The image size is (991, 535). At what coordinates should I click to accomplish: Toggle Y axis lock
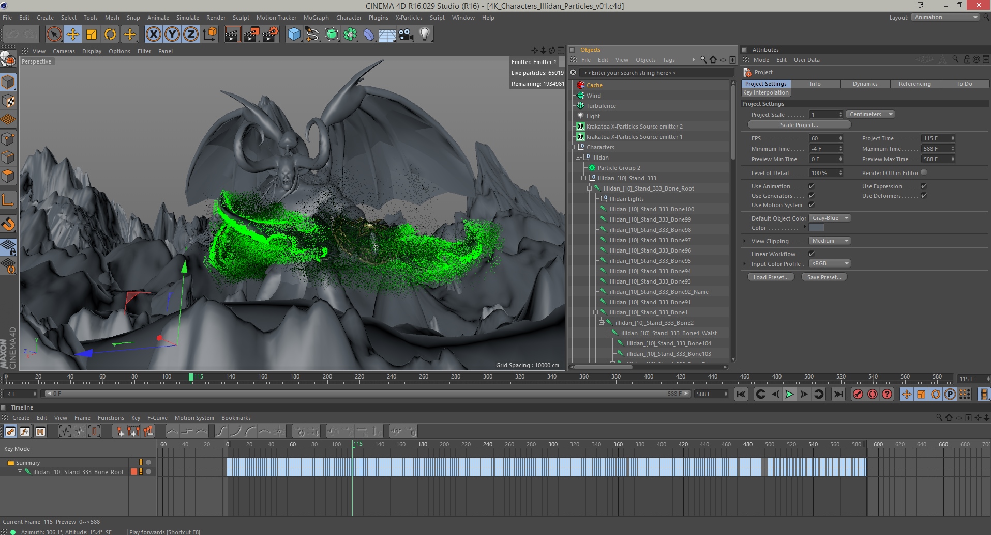[x=172, y=35]
